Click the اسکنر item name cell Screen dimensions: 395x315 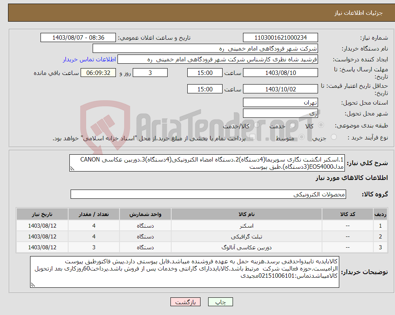(247, 226)
